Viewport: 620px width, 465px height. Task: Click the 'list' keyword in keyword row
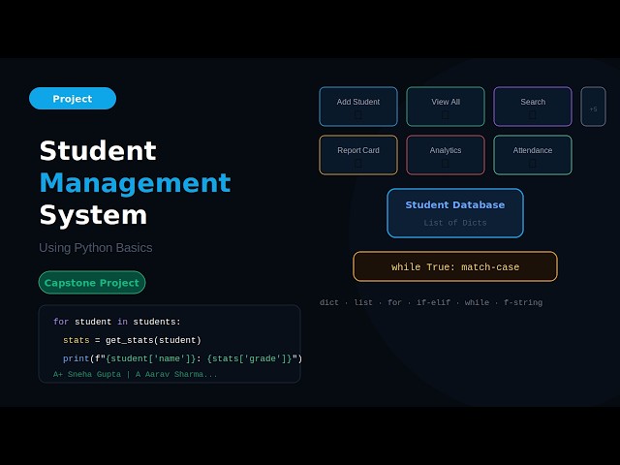point(363,302)
